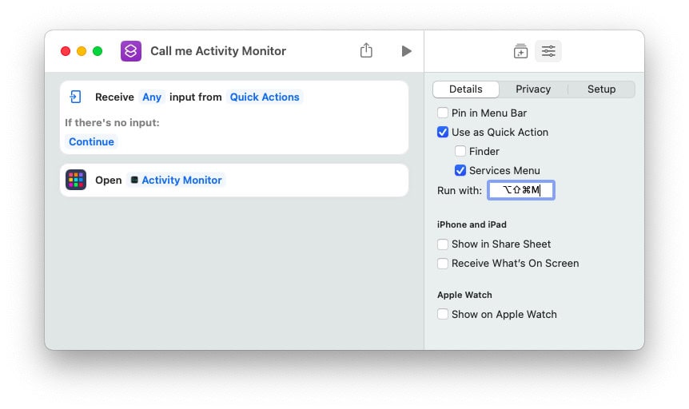Click the purple Shortcuts app icon
This screenshot has width=689, height=409.
point(131,51)
